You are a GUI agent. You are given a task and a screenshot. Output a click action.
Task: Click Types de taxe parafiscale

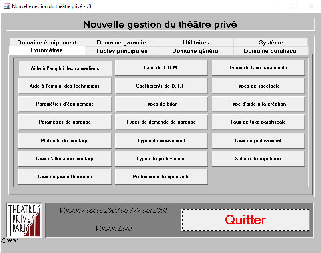[258, 68]
